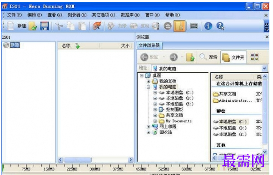Open the view mode thumbnails icon

(254, 57)
